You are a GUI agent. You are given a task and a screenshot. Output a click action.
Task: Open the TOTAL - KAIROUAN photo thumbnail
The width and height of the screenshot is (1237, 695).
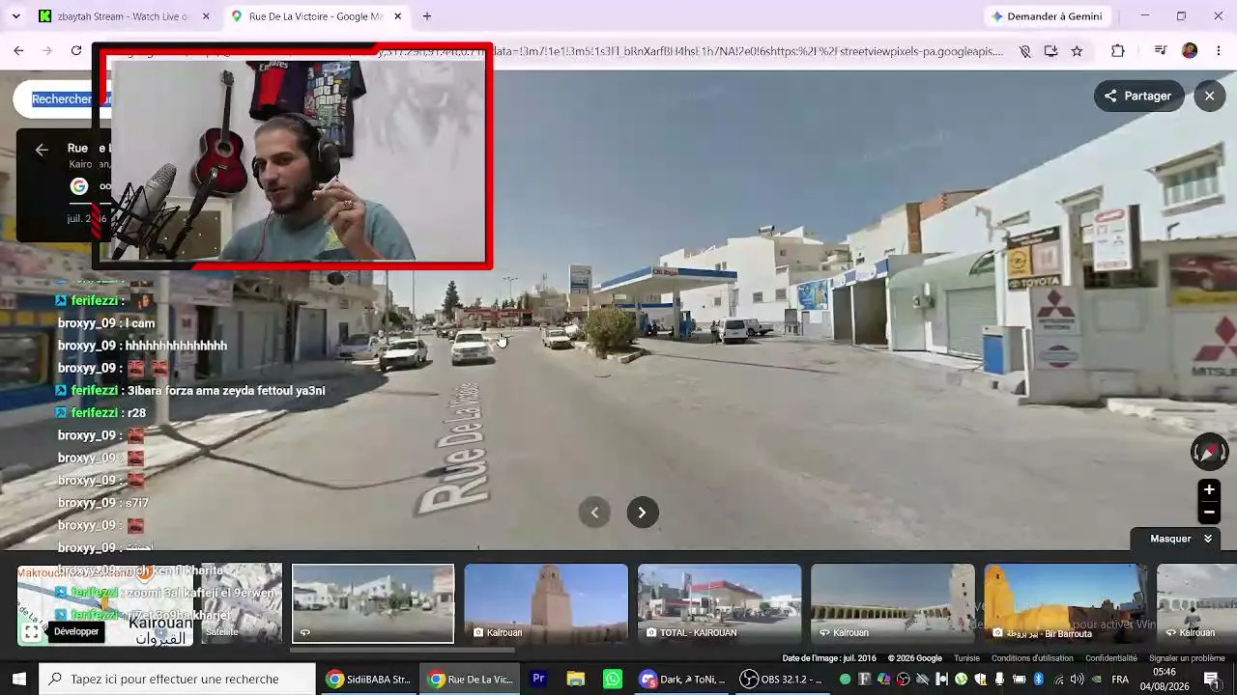pos(719,603)
